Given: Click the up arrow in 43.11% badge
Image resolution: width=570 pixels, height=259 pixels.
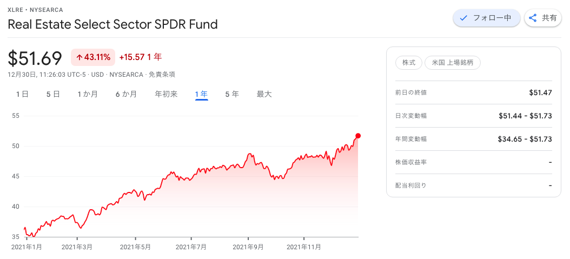Looking at the screenshot, I should pyautogui.click(x=78, y=57).
